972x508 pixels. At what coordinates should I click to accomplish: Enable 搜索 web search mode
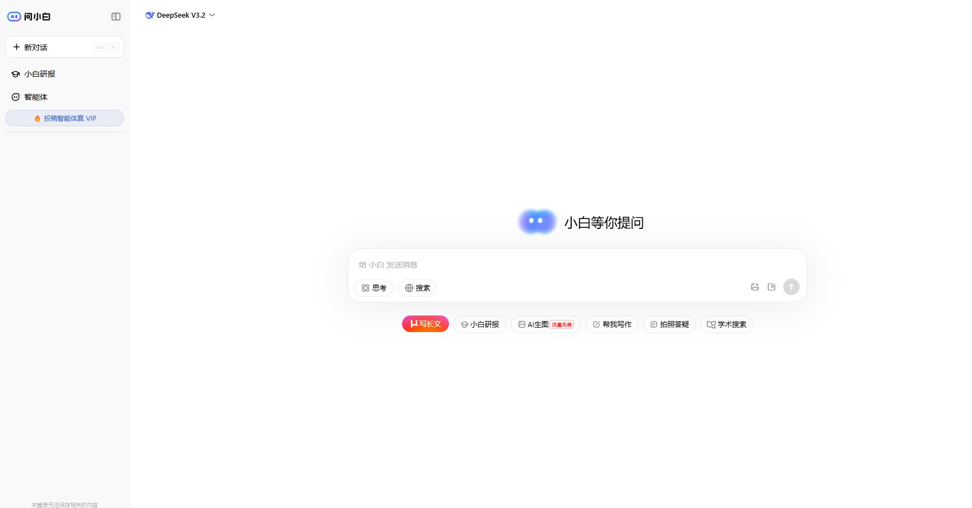417,287
